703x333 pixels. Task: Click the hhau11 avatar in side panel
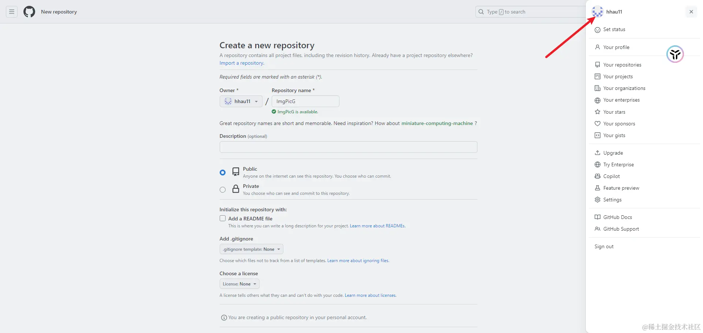598,12
